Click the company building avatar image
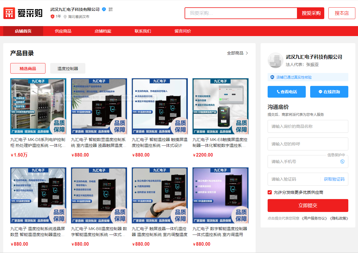Image resolution: width=358 pixels, height=253 pixels. [x=275, y=60]
